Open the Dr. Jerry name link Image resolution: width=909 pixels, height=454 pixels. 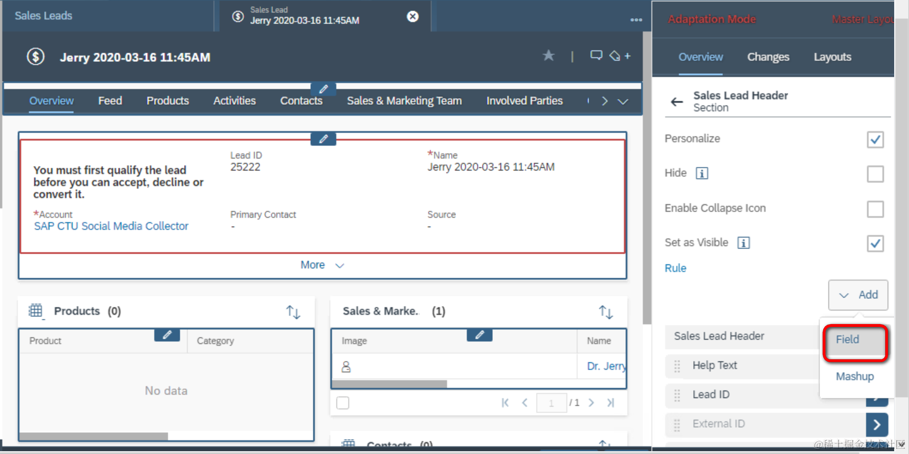[606, 366]
